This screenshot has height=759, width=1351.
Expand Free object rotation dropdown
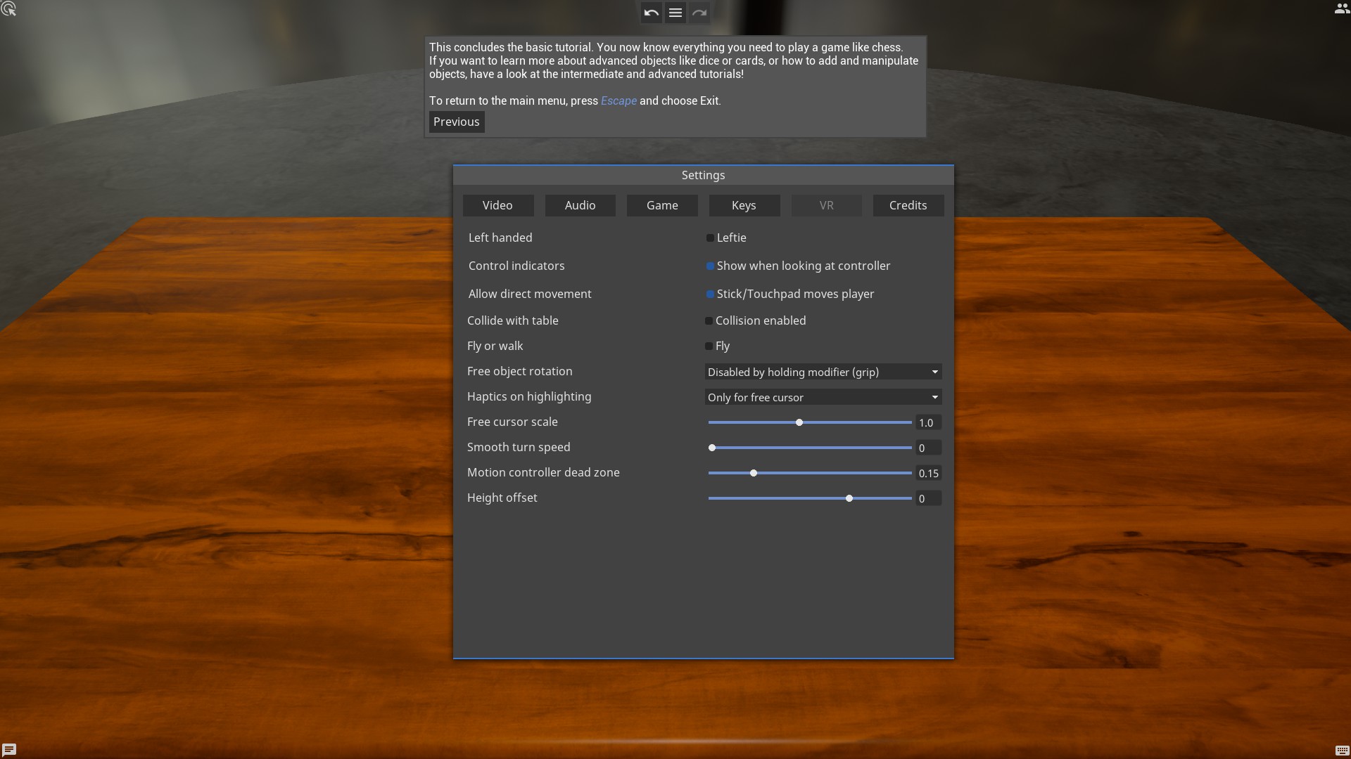click(823, 372)
